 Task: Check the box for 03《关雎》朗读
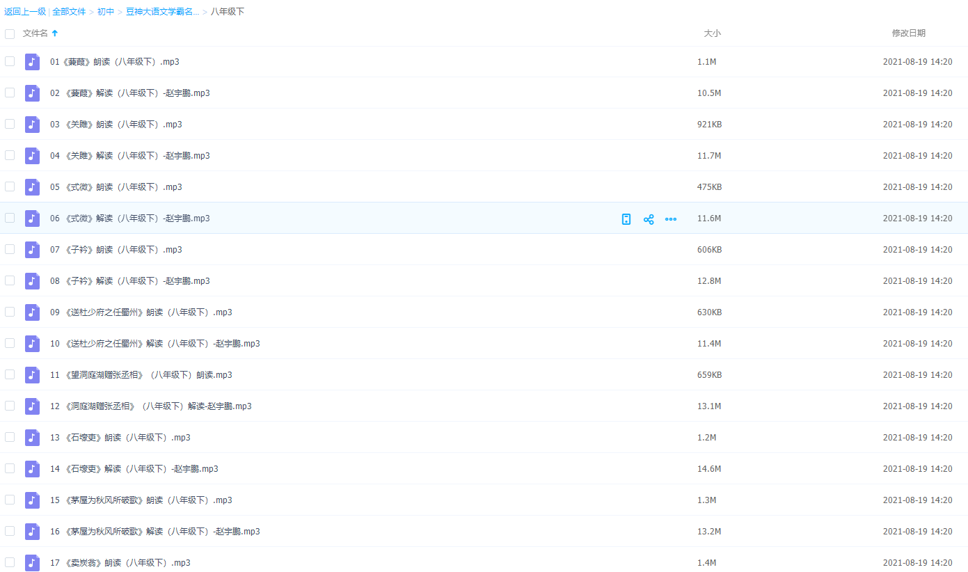click(10, 124)
